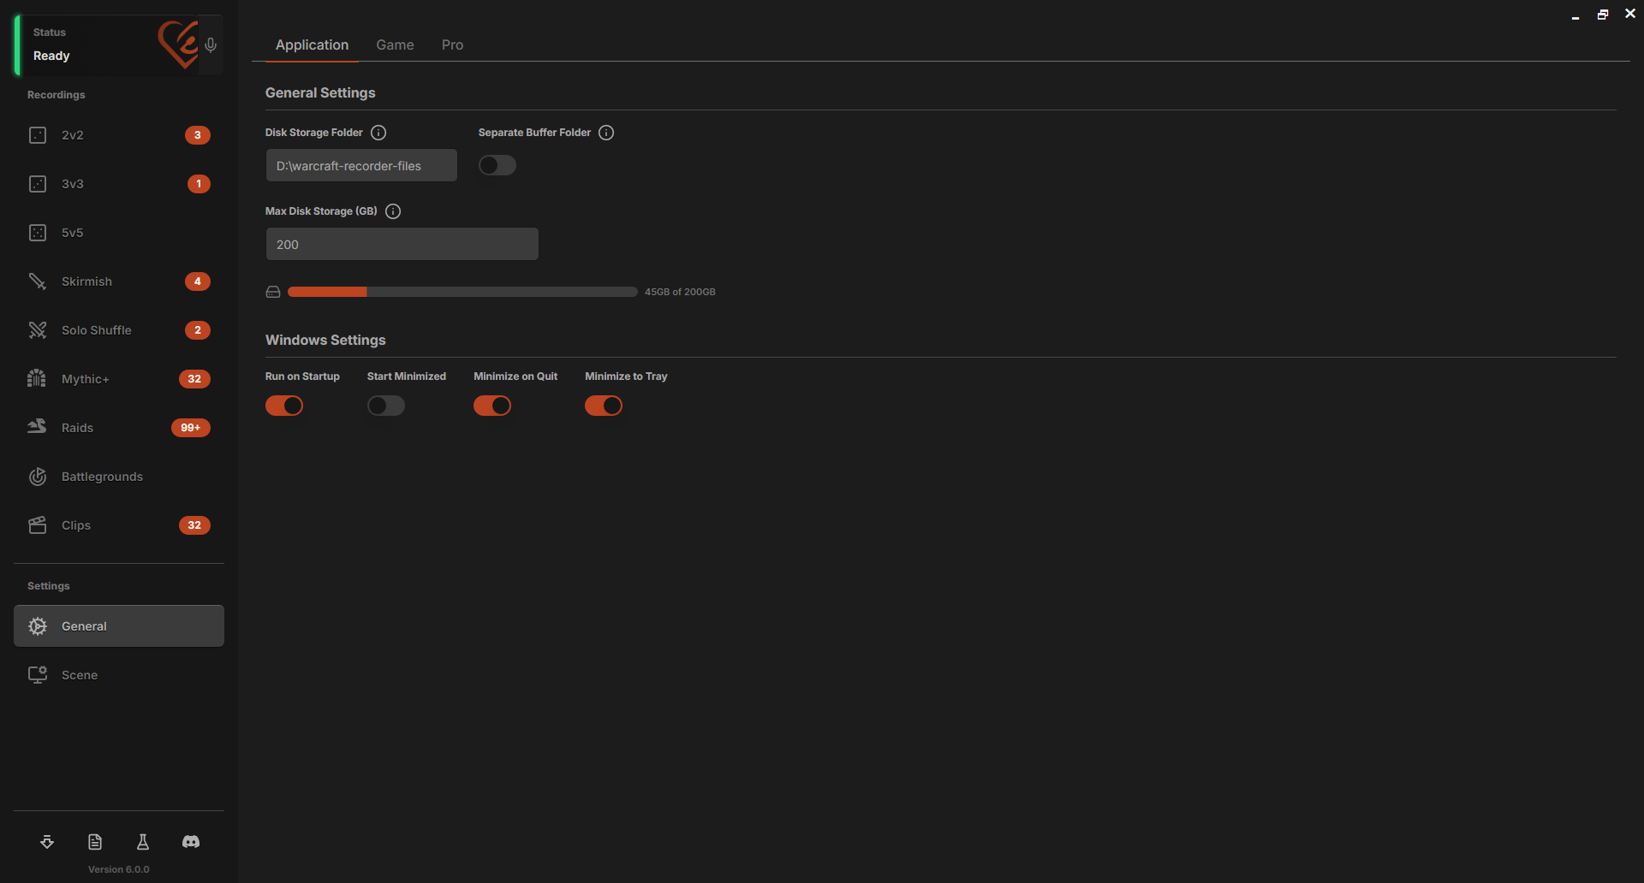Viewport: 1644px width, 883px height.
Task: Open the 3v3 recordings list
Action: (119, 184)
